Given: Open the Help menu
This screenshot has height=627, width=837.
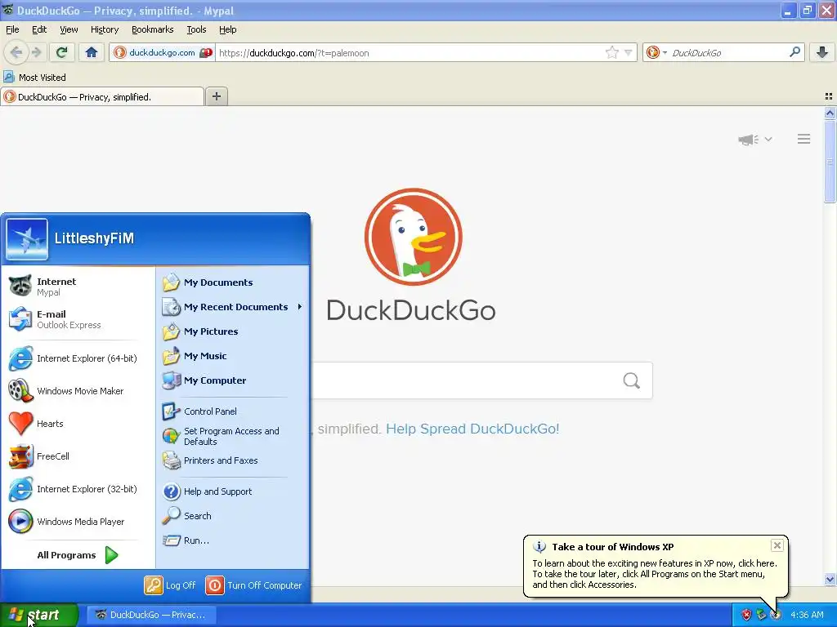Looking at the screenshot, I should pyautogui.click(x=228, y=29).
